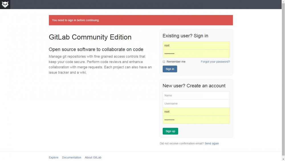
Task: Click the Remember me label text
Action: pos(176,62)
